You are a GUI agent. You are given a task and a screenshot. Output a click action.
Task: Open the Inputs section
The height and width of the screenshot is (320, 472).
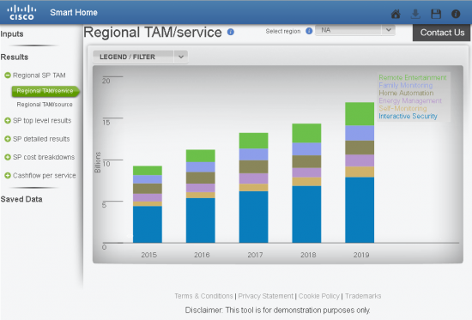pos(12,34)
